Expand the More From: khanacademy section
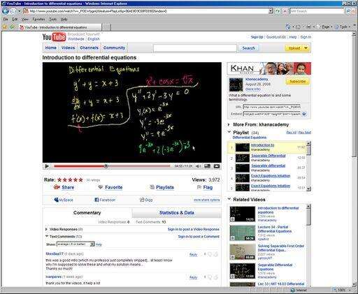This screenshot has height=294, width=358. tap(229, 124)
